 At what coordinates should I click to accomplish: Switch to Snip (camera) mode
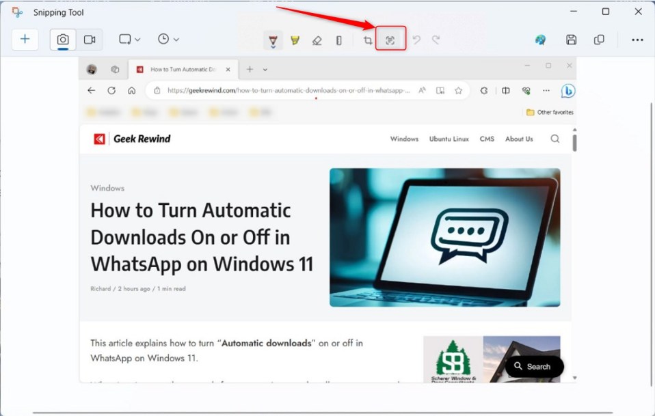click(63, 40)
